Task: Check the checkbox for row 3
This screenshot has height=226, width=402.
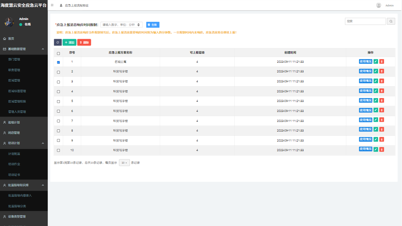Action: tap(58, 82)
